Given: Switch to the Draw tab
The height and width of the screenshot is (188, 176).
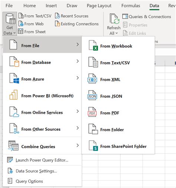Looking at the screenshot, I should [x=72, y=6].
